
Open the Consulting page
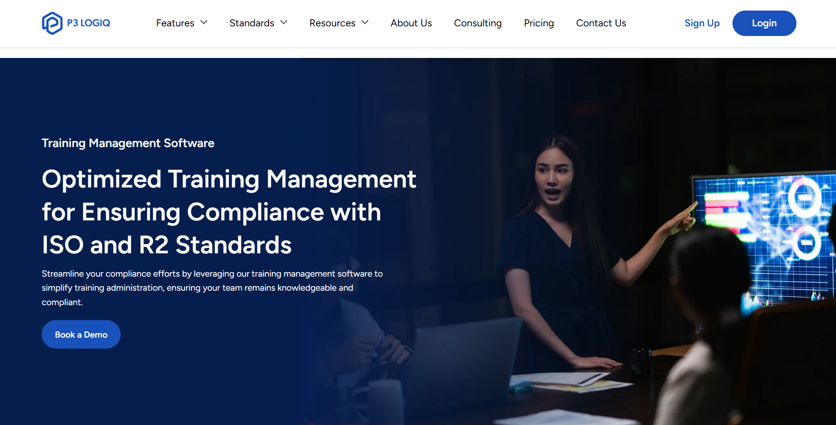[478, 23]
